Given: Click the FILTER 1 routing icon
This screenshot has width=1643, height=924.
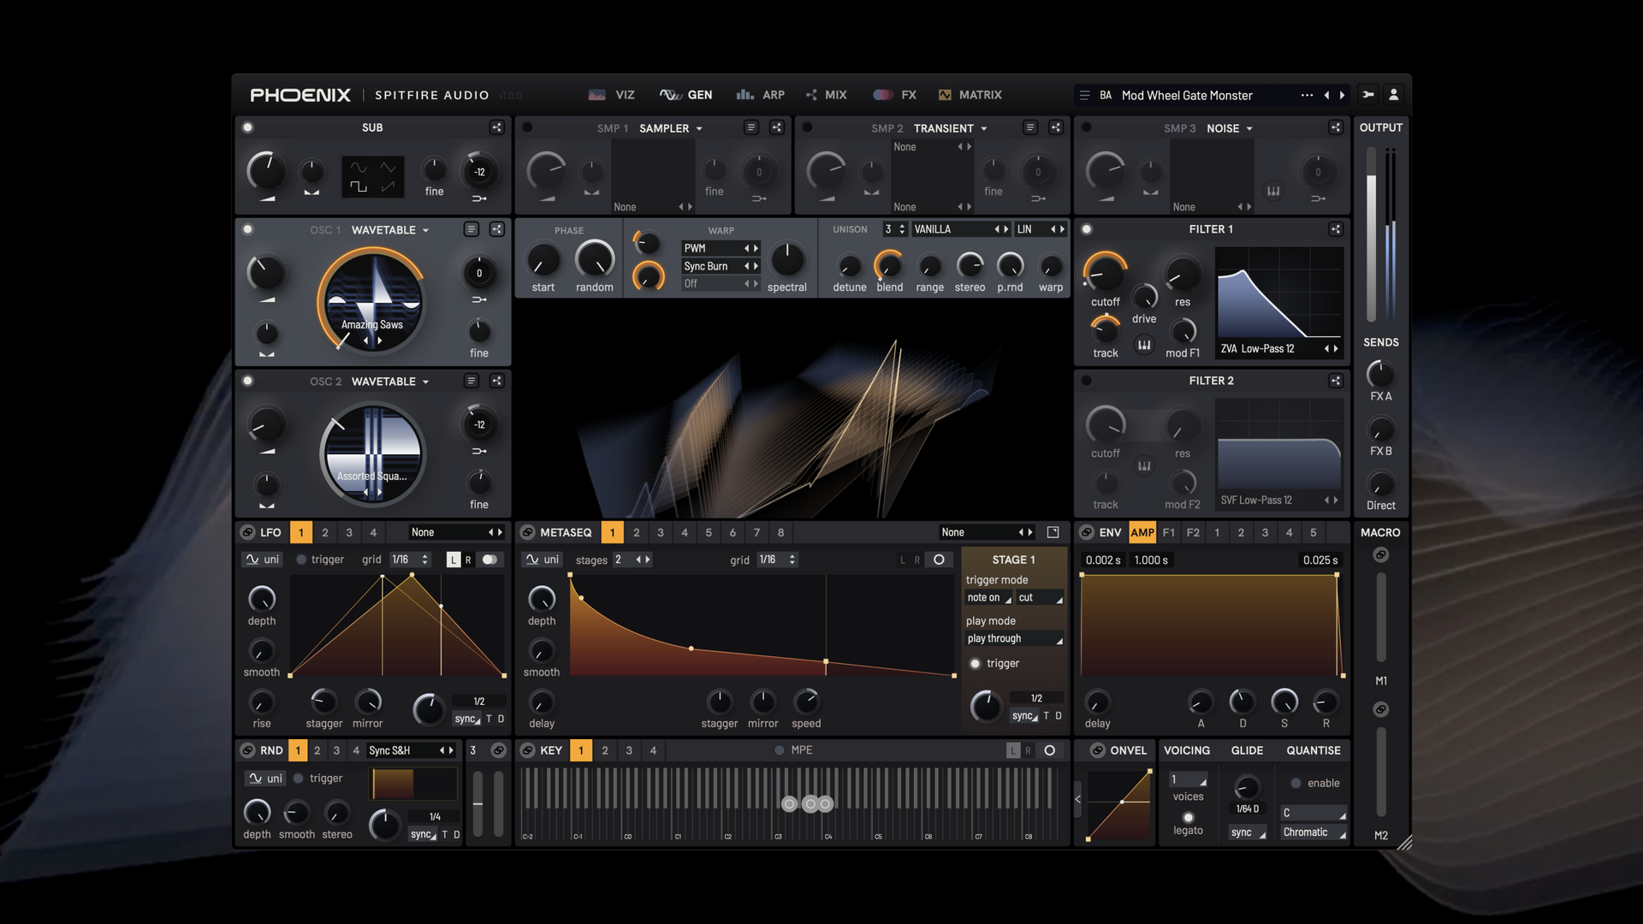Looking at the screenshot, I should point(1335,229).
